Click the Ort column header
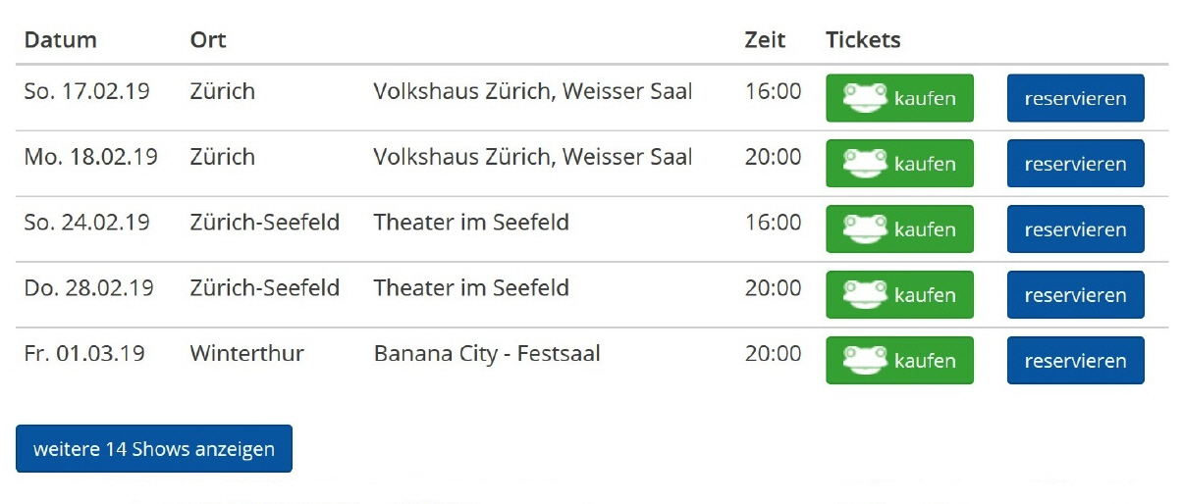 (208, 40)
